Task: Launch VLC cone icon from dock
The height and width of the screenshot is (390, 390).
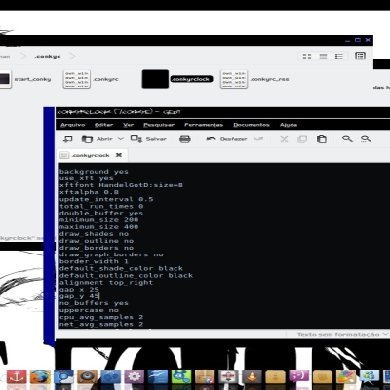Action: (x=252, y=377)
